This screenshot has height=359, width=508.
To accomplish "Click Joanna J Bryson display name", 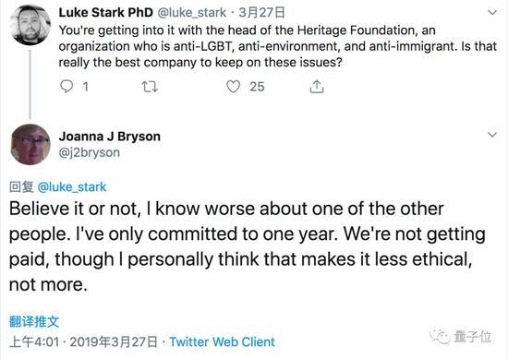I will click(110, 137).
